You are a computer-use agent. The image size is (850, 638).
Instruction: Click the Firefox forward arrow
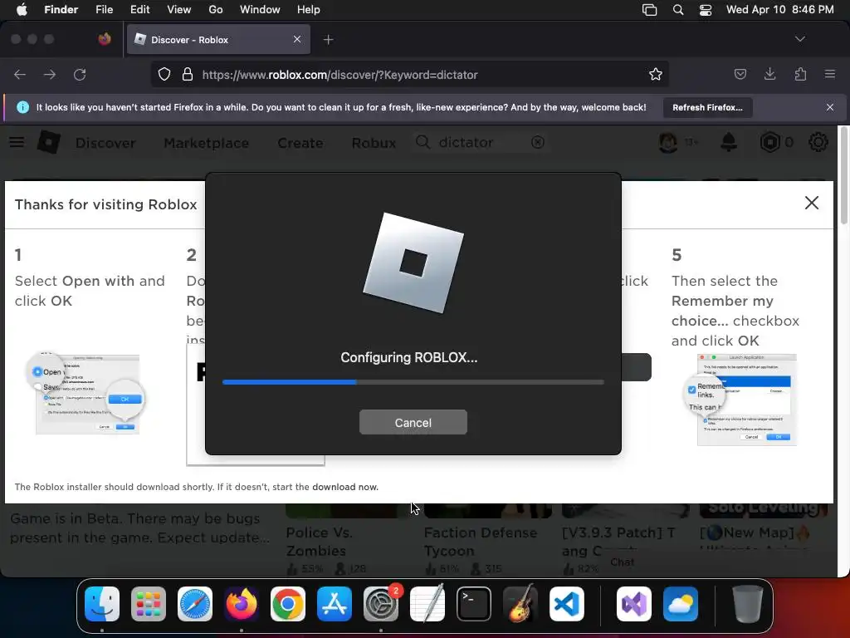[x=50, y=74]
